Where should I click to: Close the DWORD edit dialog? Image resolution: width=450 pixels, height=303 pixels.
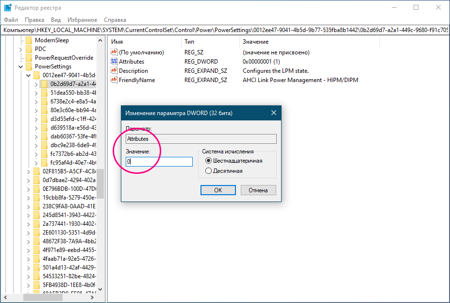coord(273,113)
